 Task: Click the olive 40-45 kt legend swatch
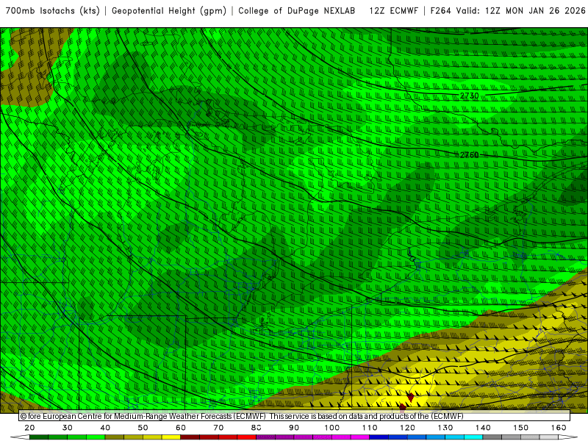pyautogui.click(x=115, y=437)
